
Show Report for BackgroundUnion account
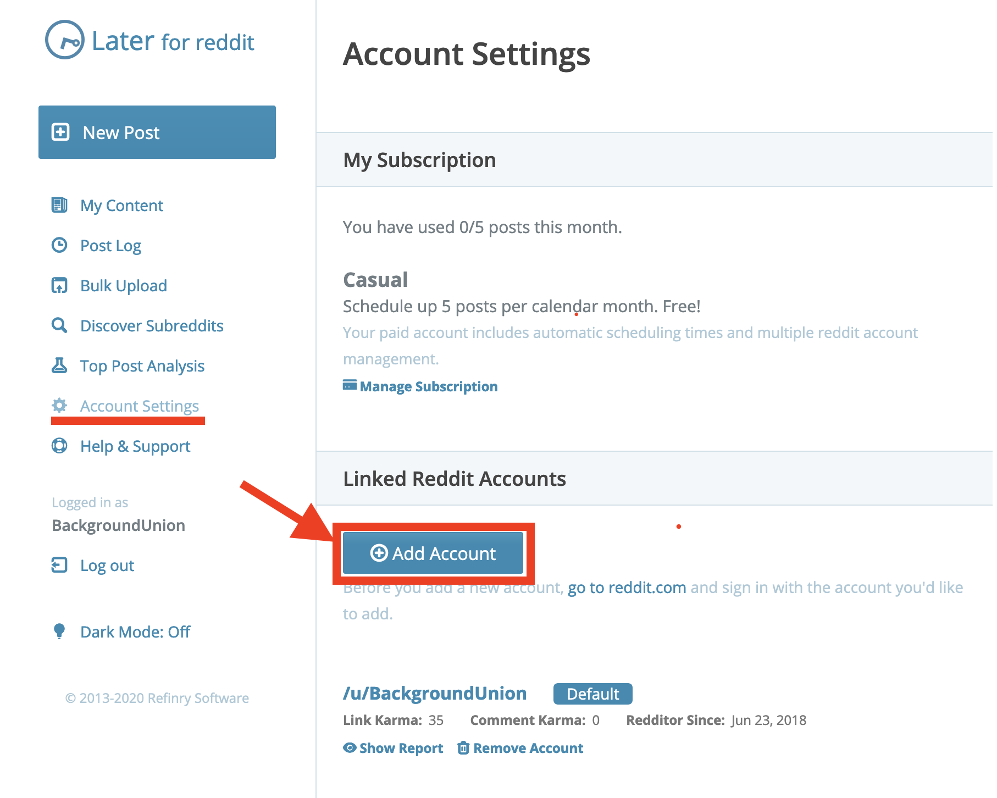click(x=401, y=748)
